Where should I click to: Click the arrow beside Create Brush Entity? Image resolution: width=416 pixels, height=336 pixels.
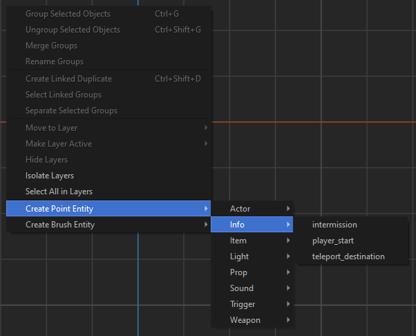click(x=206, y=225)
